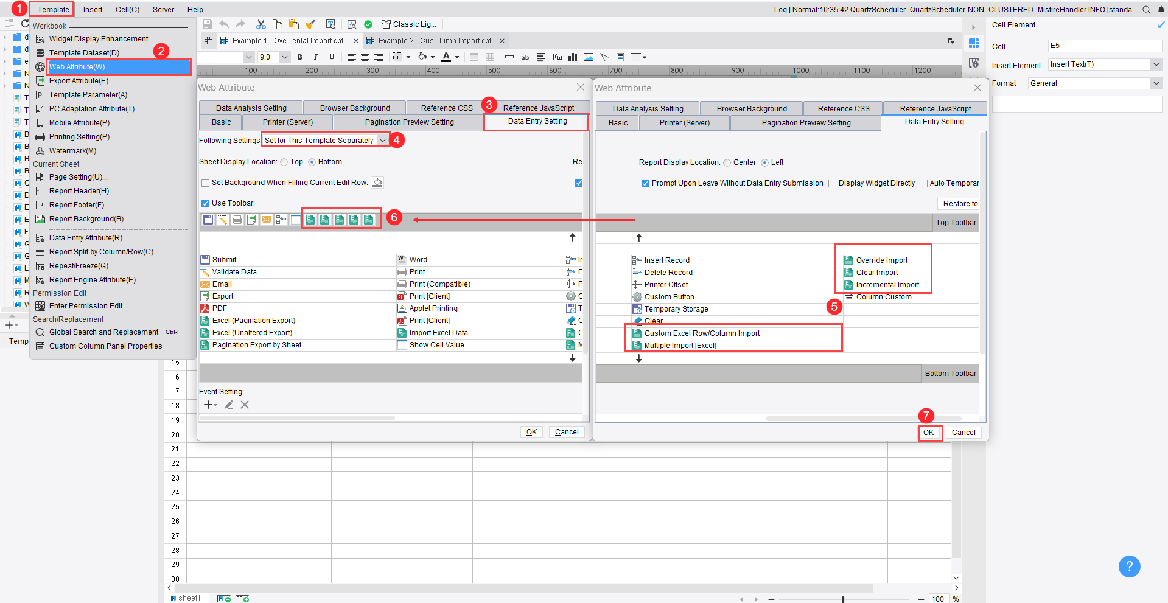Open Format General dropdown
Screen dimensions: 1168x603
point(1156,83)
